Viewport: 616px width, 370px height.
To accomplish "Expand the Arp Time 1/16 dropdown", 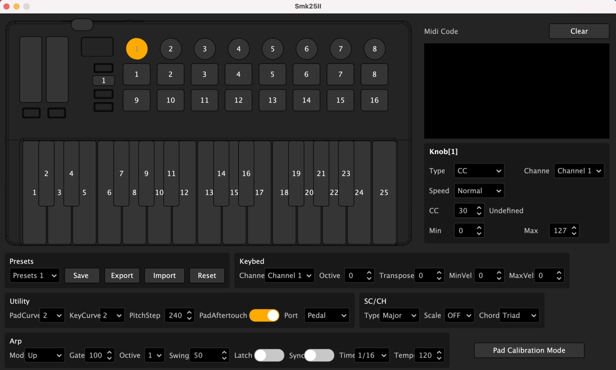I will 371,355.
